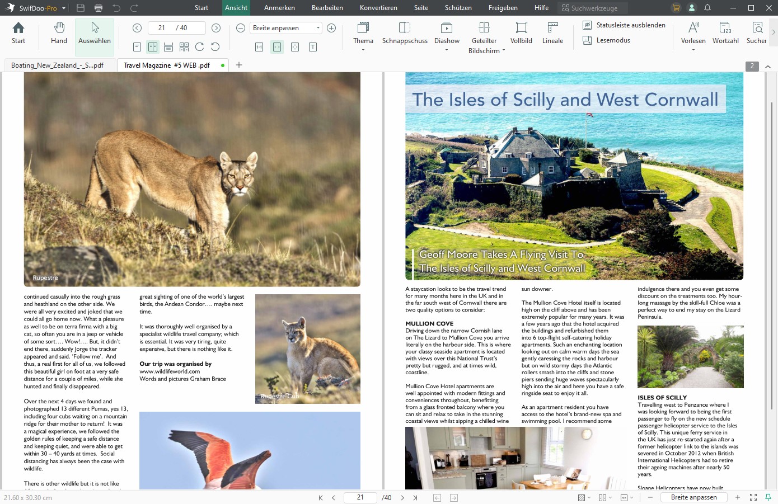Viewport: 778px width, 504px height.
Task: Print the document with the printer icon
Action: click(99, 8)
